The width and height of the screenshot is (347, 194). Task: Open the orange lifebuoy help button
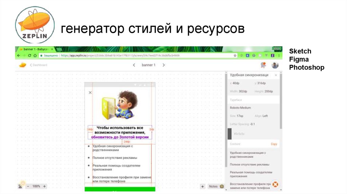(x=275, y=184)
